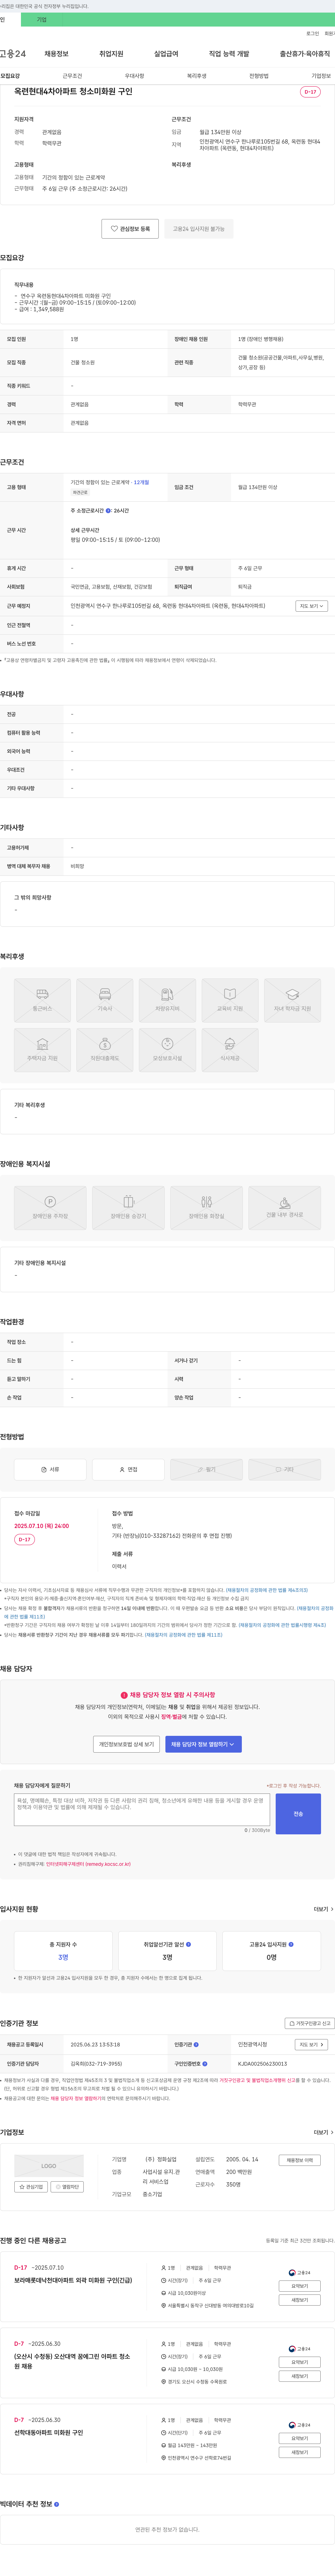This screenshot has width=335, height=2576.
Task: Open the 취업지원 menu
Action: (111, 54)
